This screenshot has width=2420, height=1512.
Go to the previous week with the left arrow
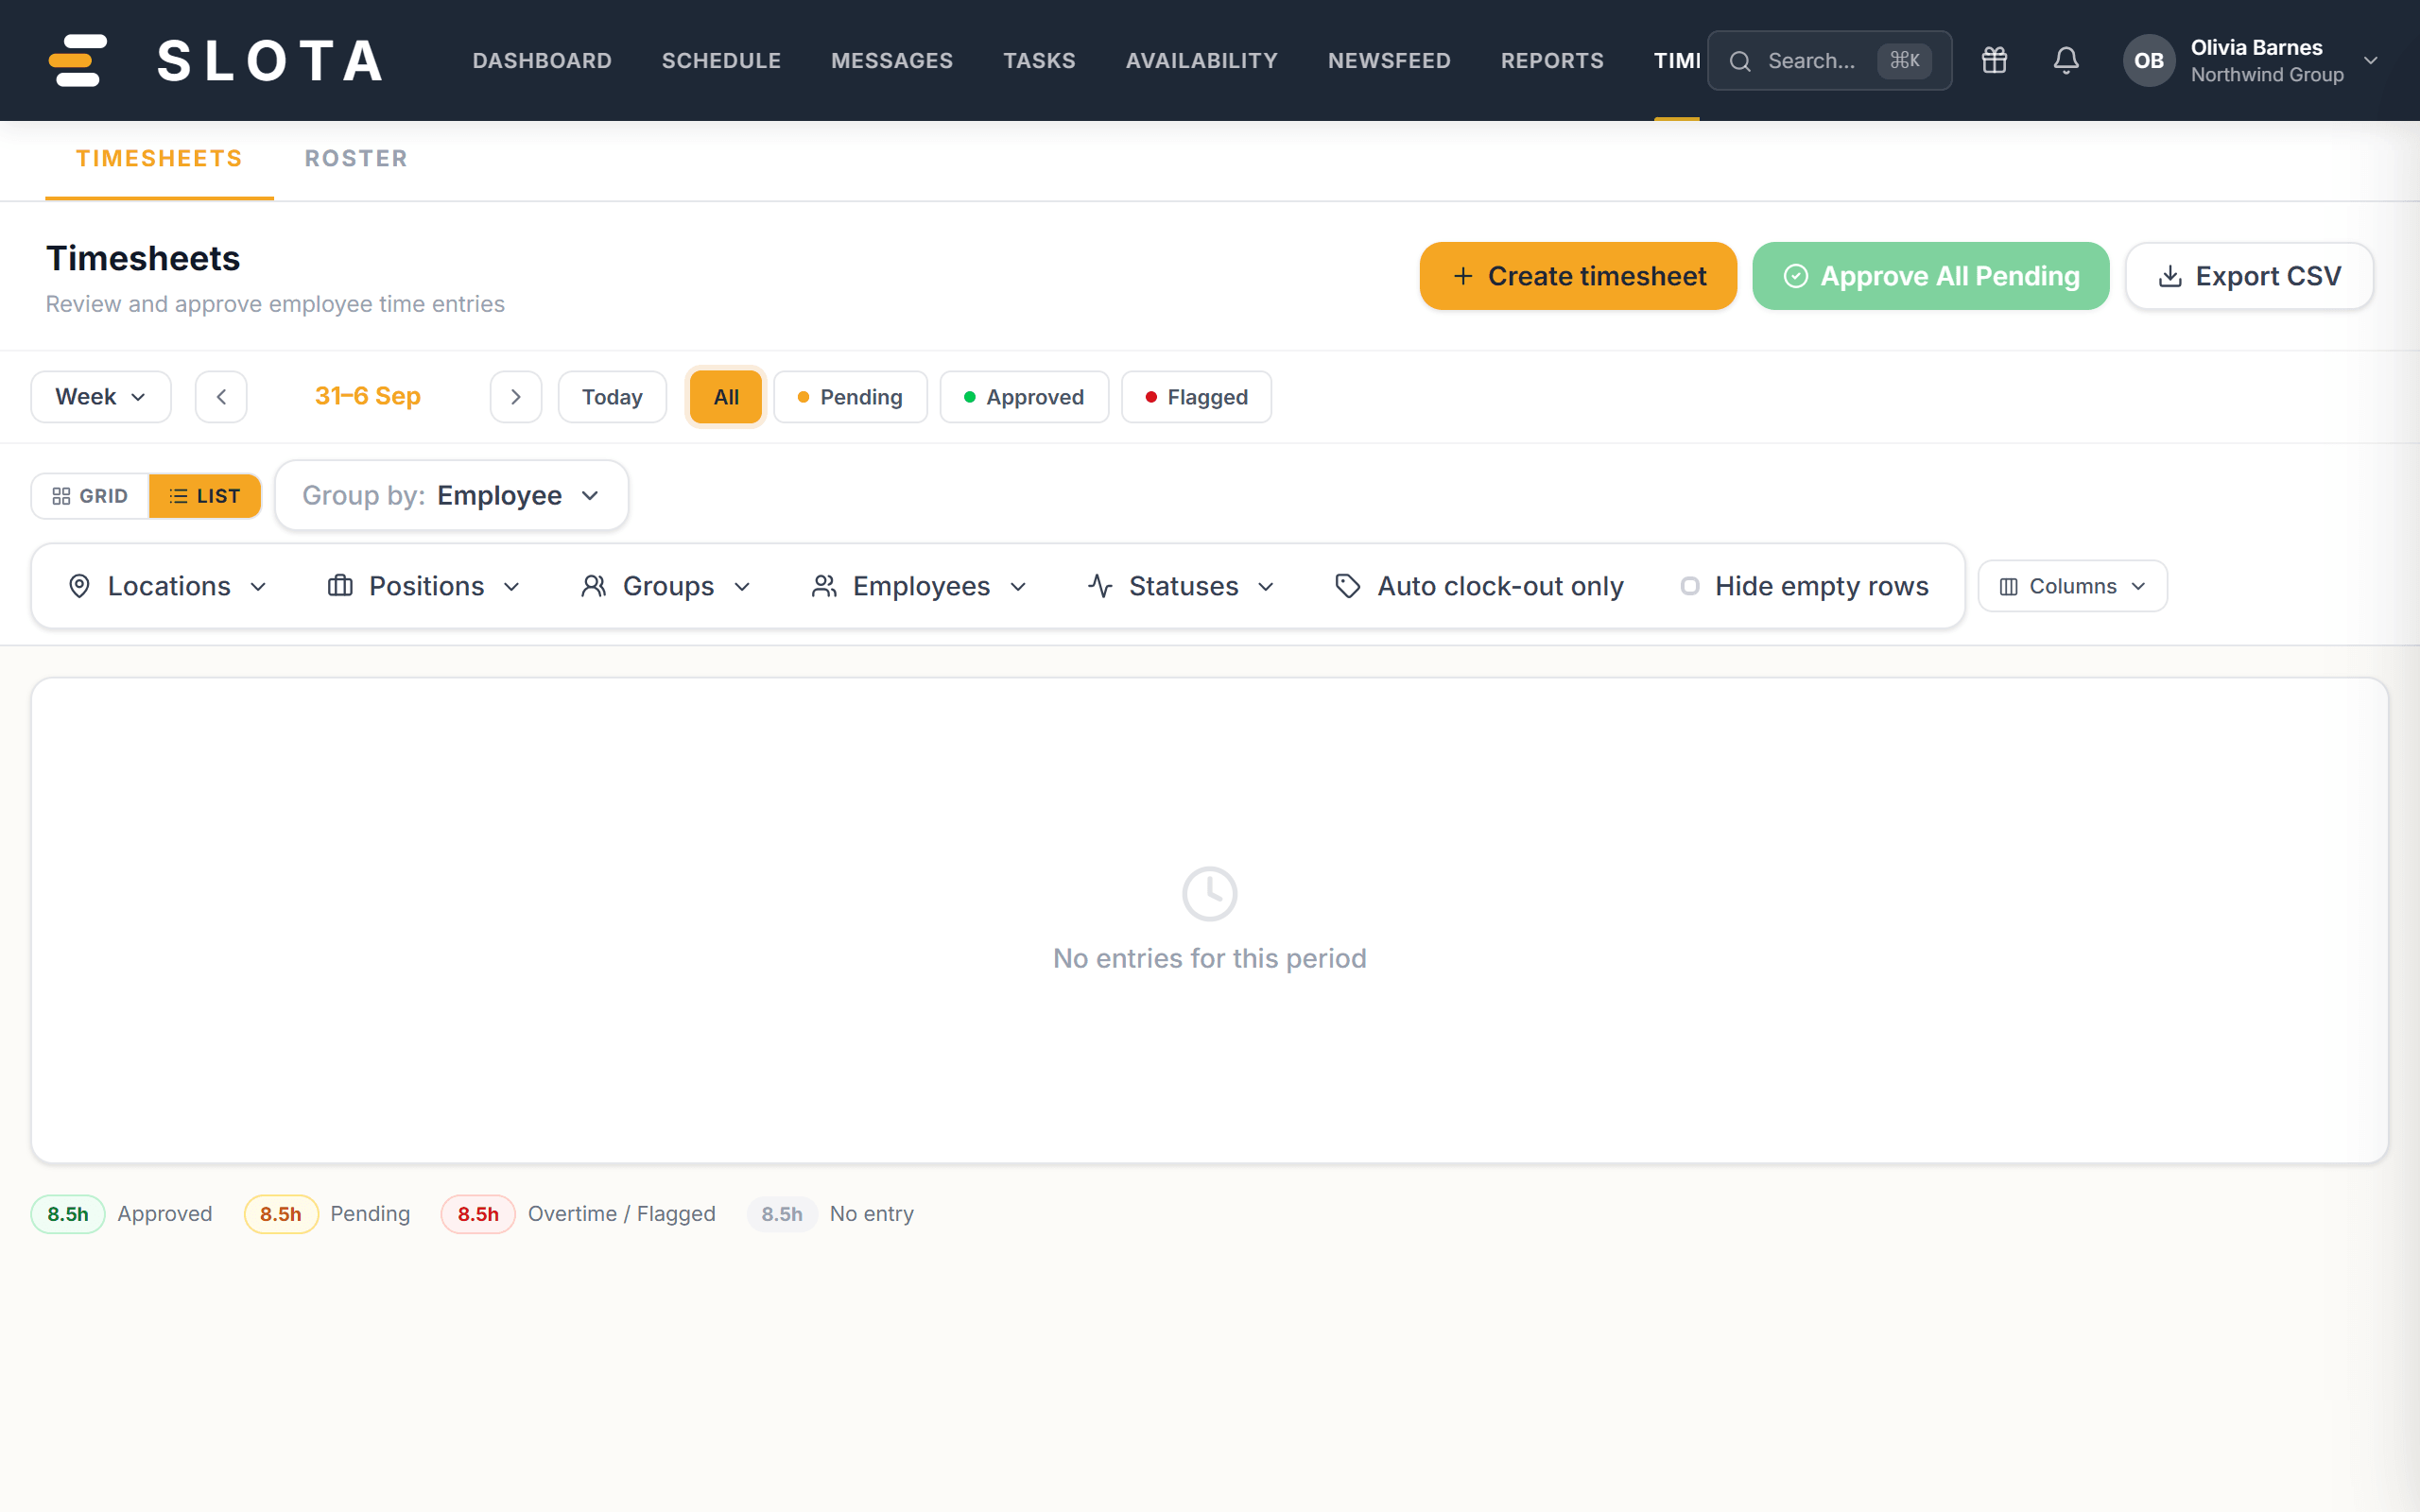(221, 397)
